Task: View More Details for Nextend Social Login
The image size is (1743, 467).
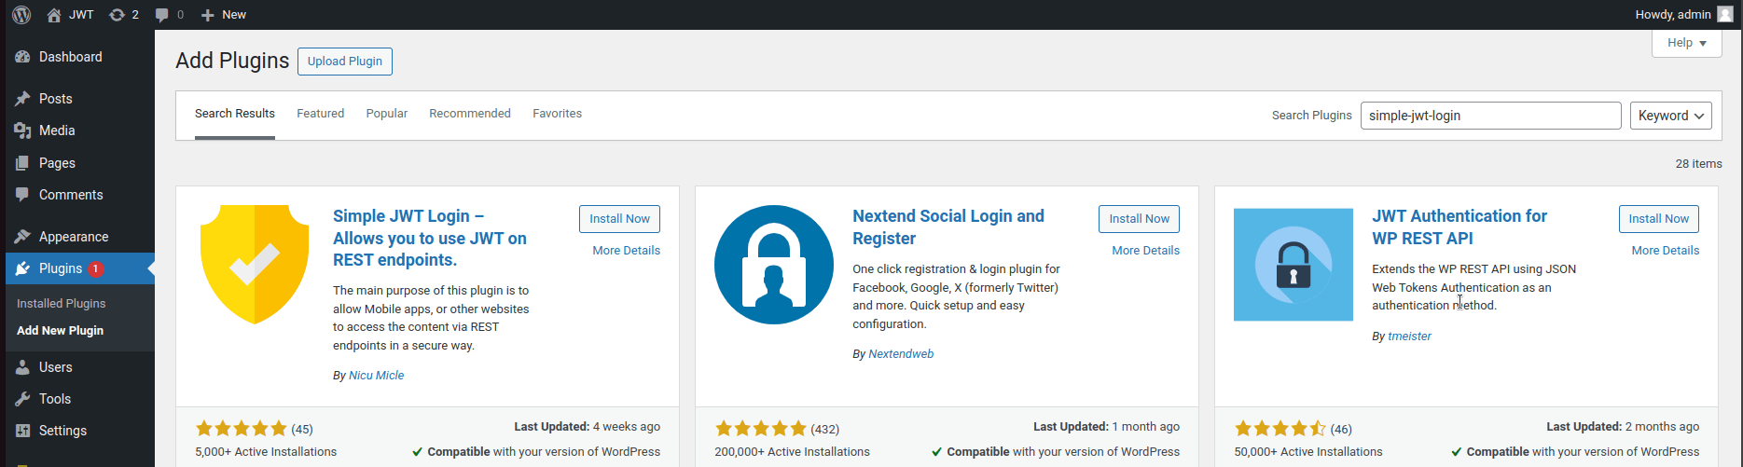Action: 1146,251
